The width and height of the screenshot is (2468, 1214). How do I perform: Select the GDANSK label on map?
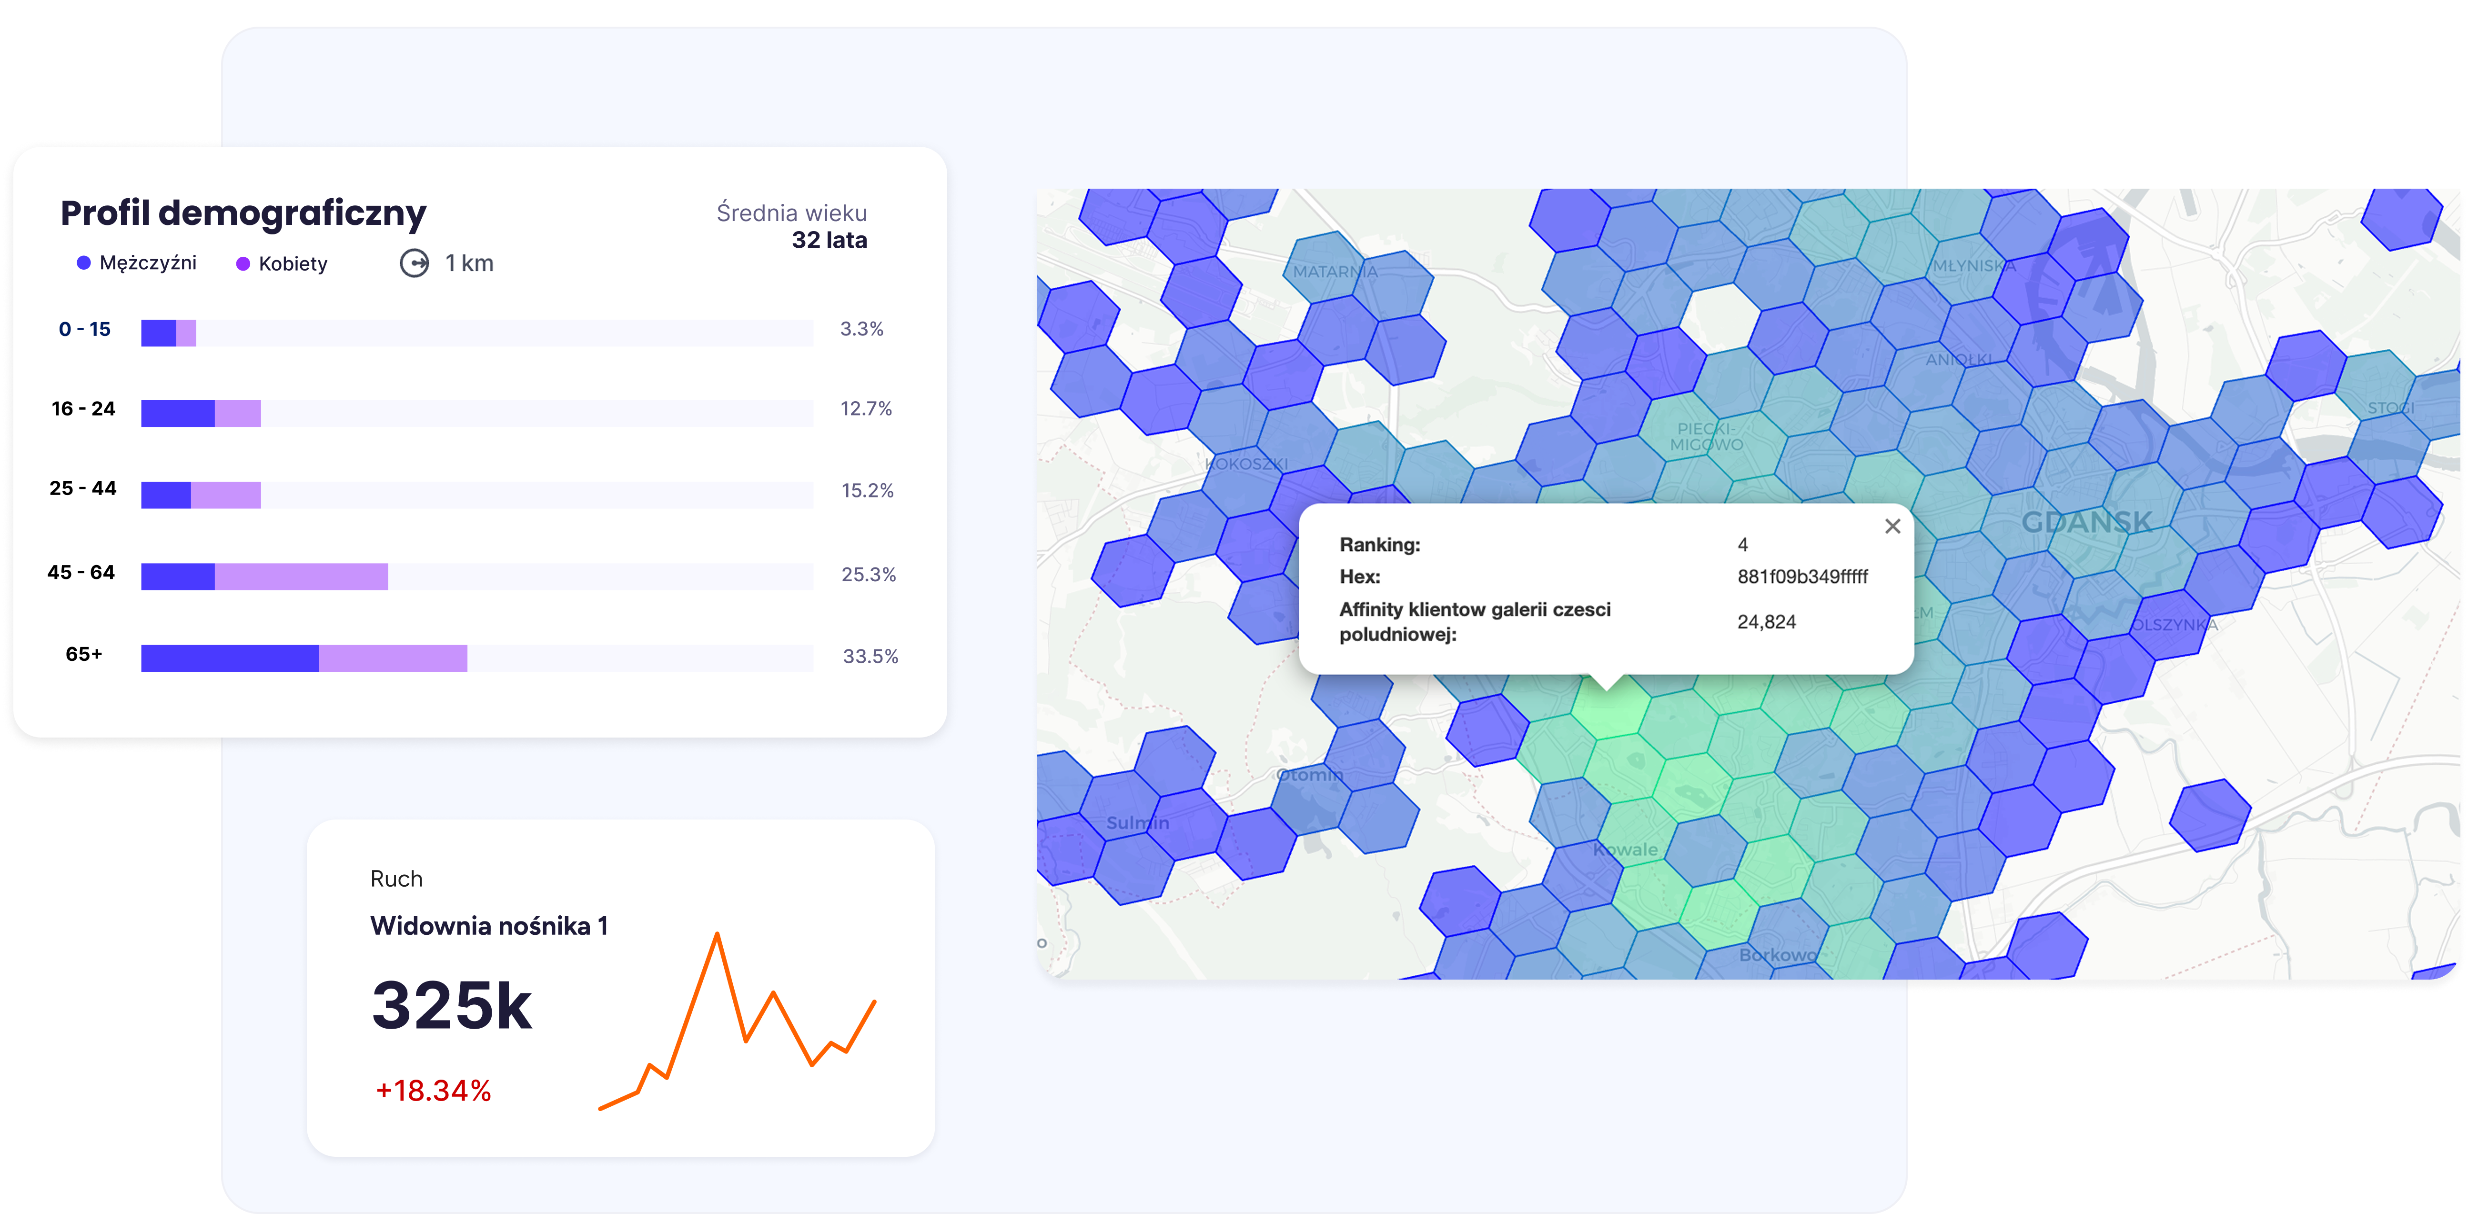[2086, 522]
